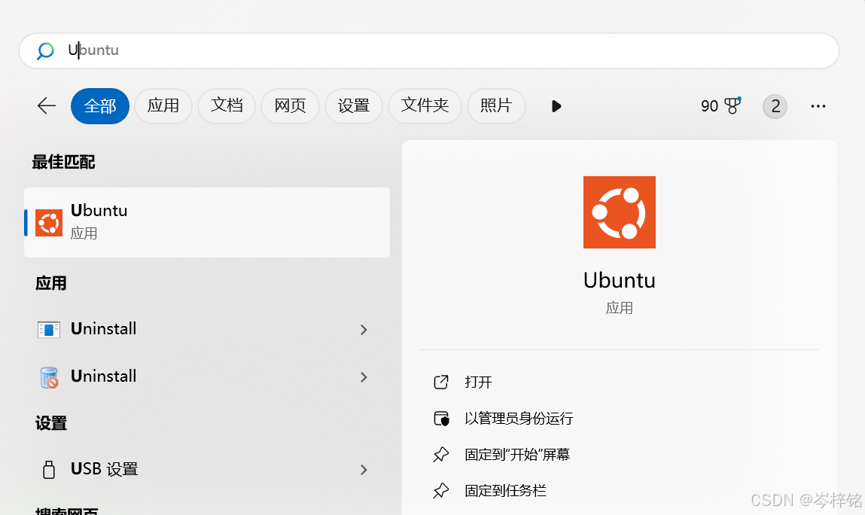The image size is (865, 515).
Task: Click the search magnifier icon
Action: coord(45,50)
